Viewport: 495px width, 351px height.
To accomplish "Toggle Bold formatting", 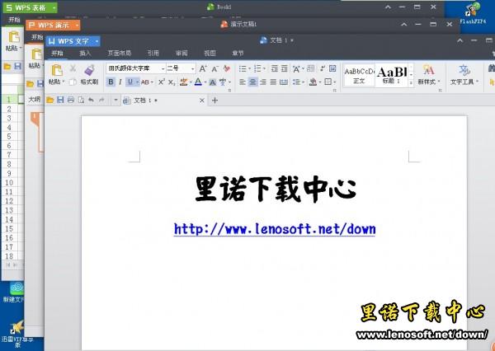I will [x=111, y=82].
